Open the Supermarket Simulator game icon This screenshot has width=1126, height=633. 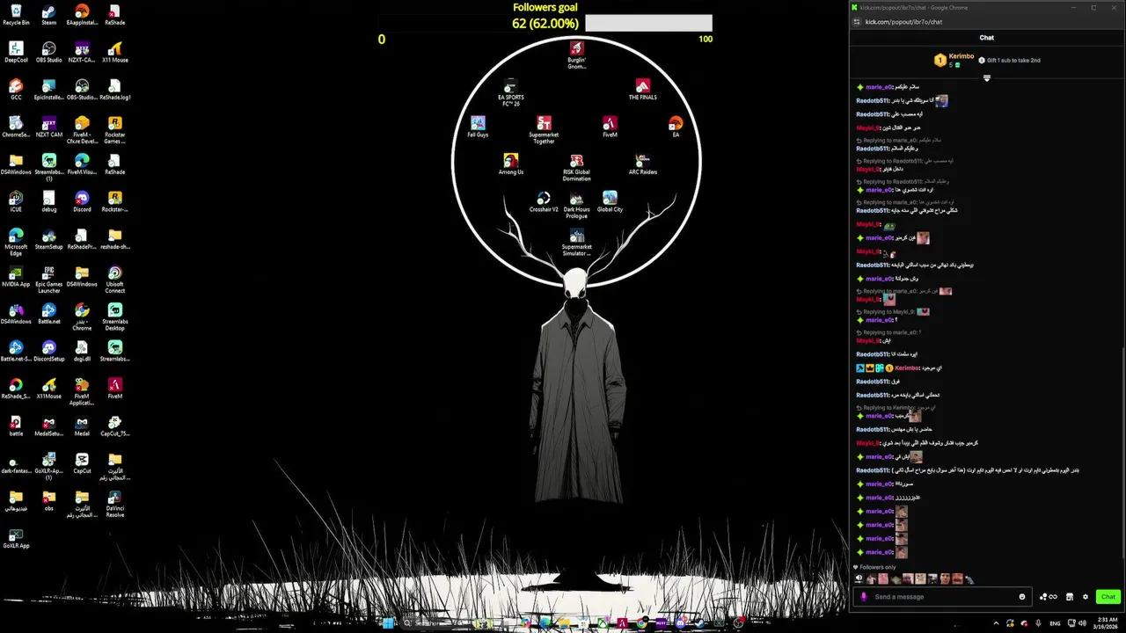(x=576, y=242)
